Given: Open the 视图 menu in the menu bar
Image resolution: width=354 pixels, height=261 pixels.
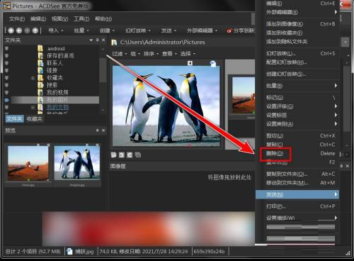Looking at the screenshot, I should 59,19.
